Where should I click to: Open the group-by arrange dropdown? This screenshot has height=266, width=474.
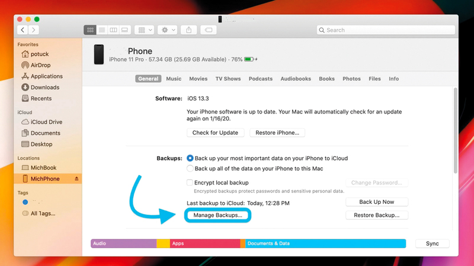coord(144,30)
